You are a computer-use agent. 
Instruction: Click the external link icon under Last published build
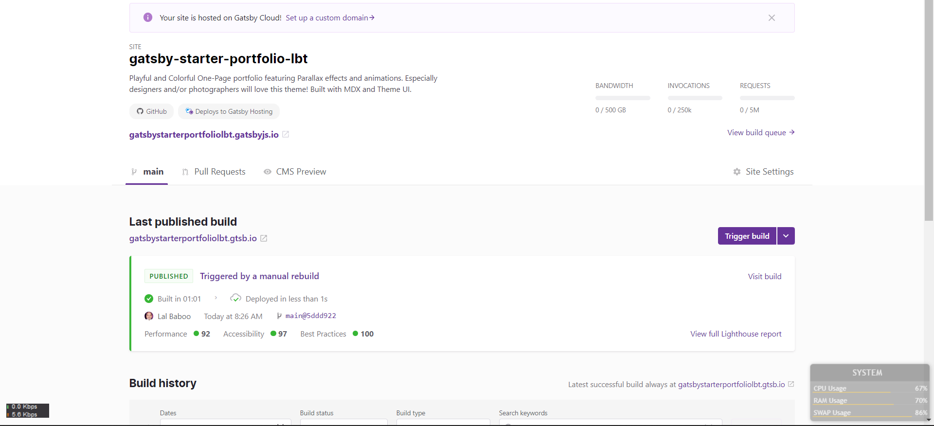[264, 238]
